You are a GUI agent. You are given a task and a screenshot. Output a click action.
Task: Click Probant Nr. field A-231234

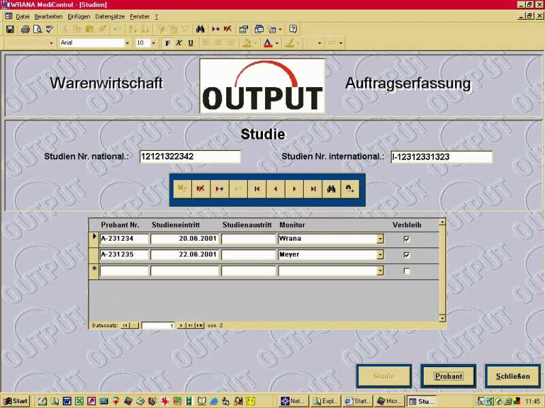coord(124,239)
